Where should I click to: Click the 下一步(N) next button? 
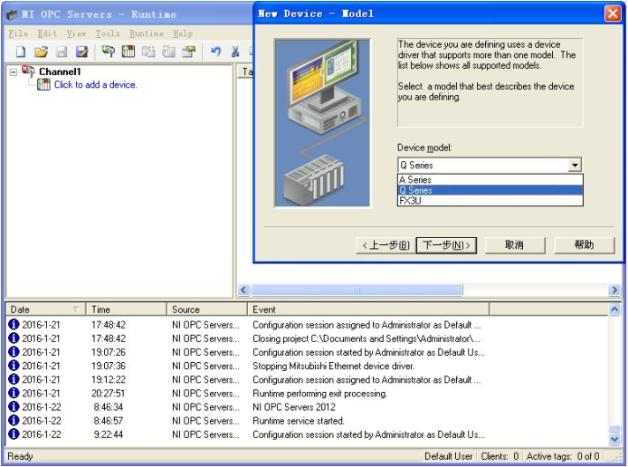pyautogui.click(x=447, y=245)
